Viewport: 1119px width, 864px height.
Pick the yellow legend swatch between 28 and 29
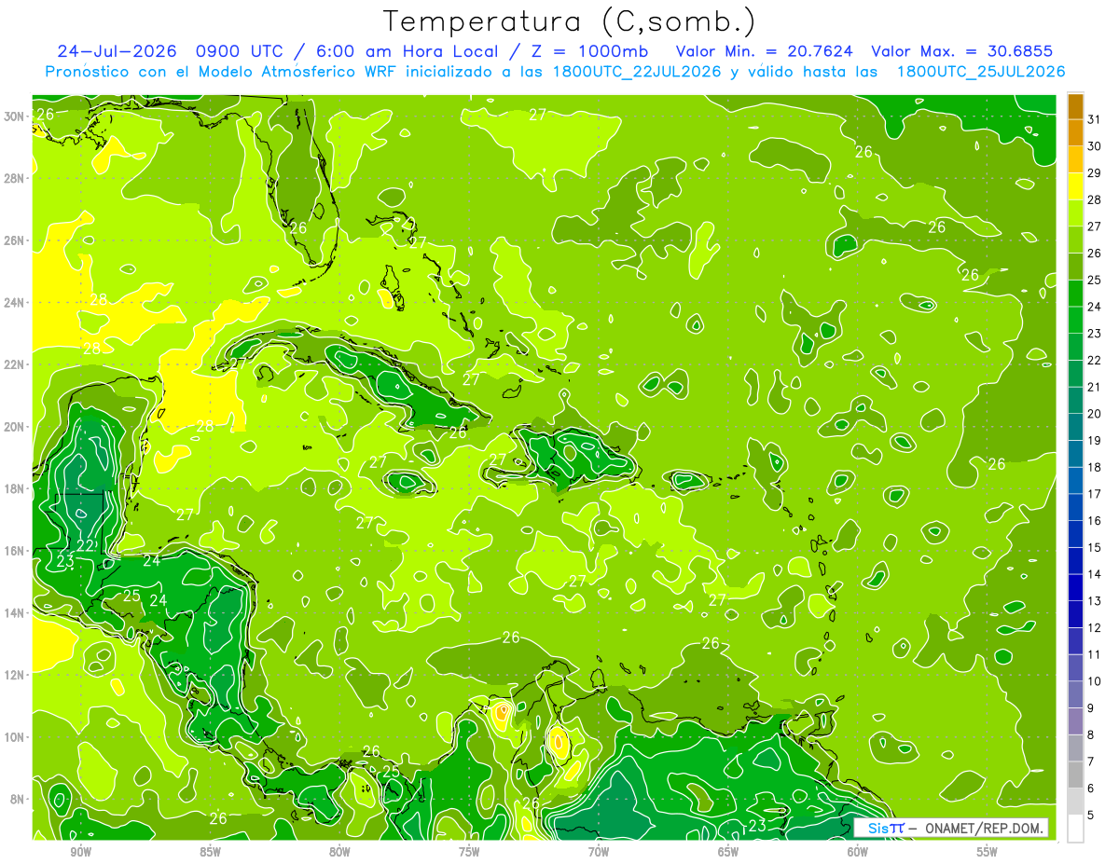tap(1075, 186)
